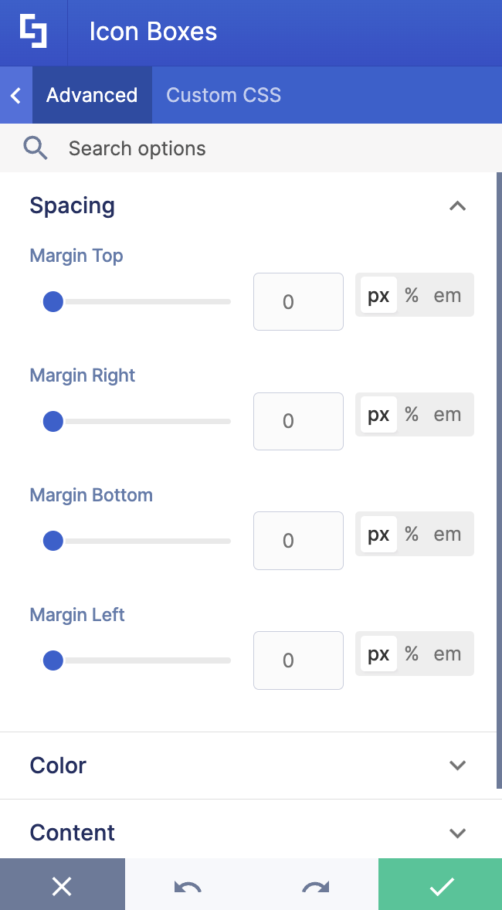502x910 pixels.
Task: Save changes with the green checkmark
Action: pyautogui.click(x=440, y=885)
